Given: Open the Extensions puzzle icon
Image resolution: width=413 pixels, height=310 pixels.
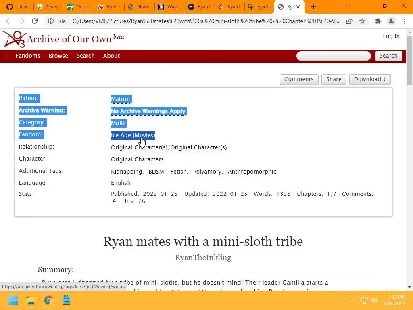Looking at the screenshot, I should pos(378,21).
